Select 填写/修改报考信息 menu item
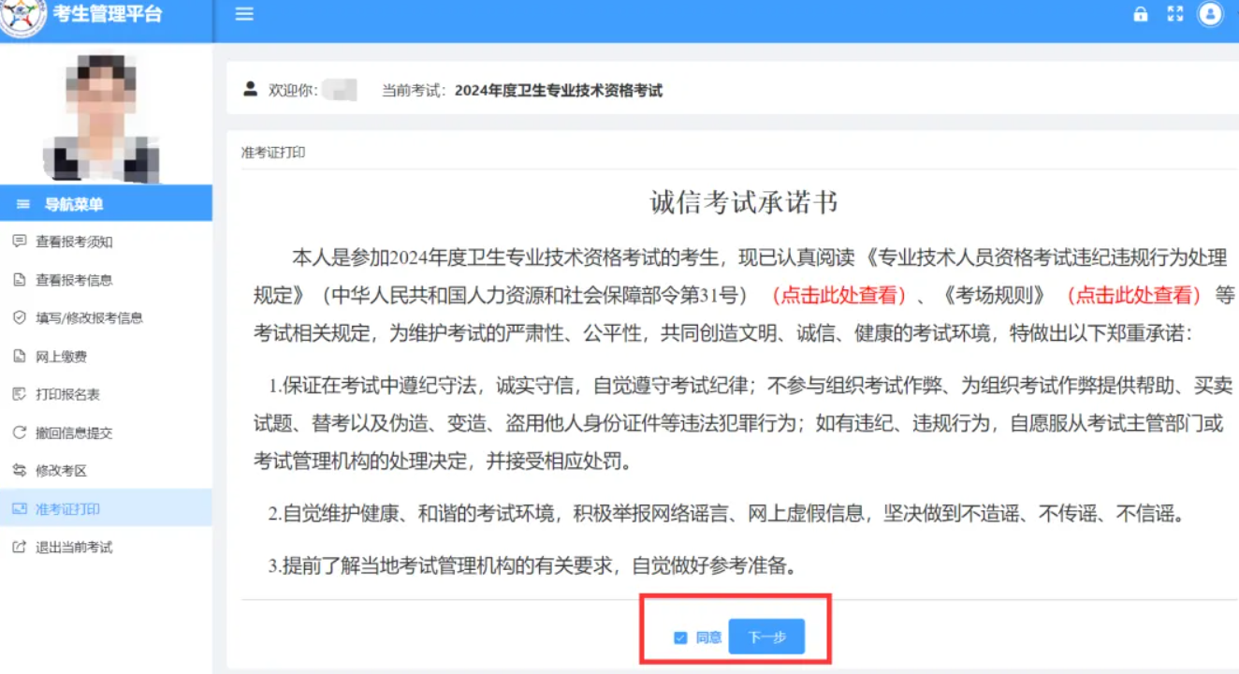Image resolution: width=1239 pixels, height=674 pixels. pyautogui.click(x=89, y=318)
